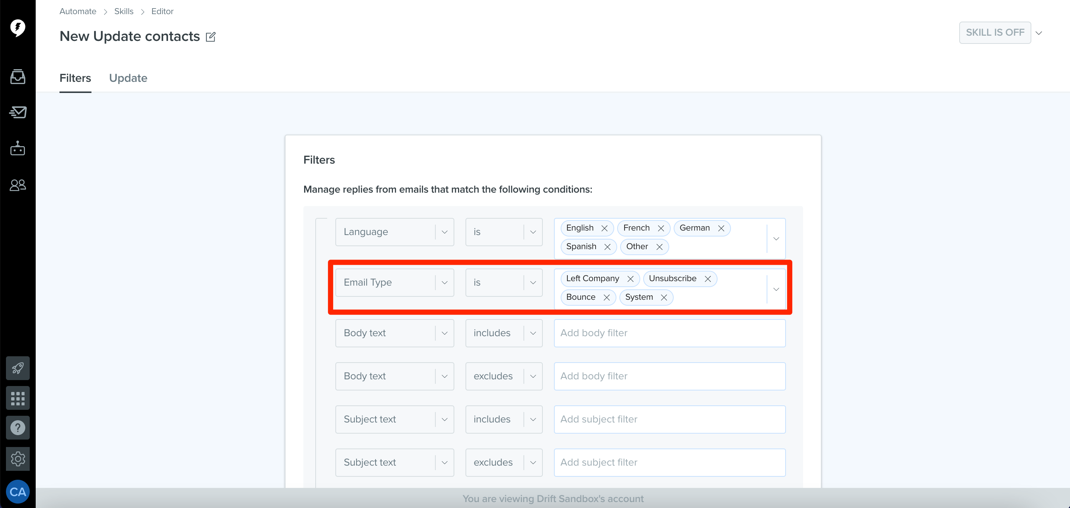
Task: Open the Language field dropdown
Action: pos(394,232)
